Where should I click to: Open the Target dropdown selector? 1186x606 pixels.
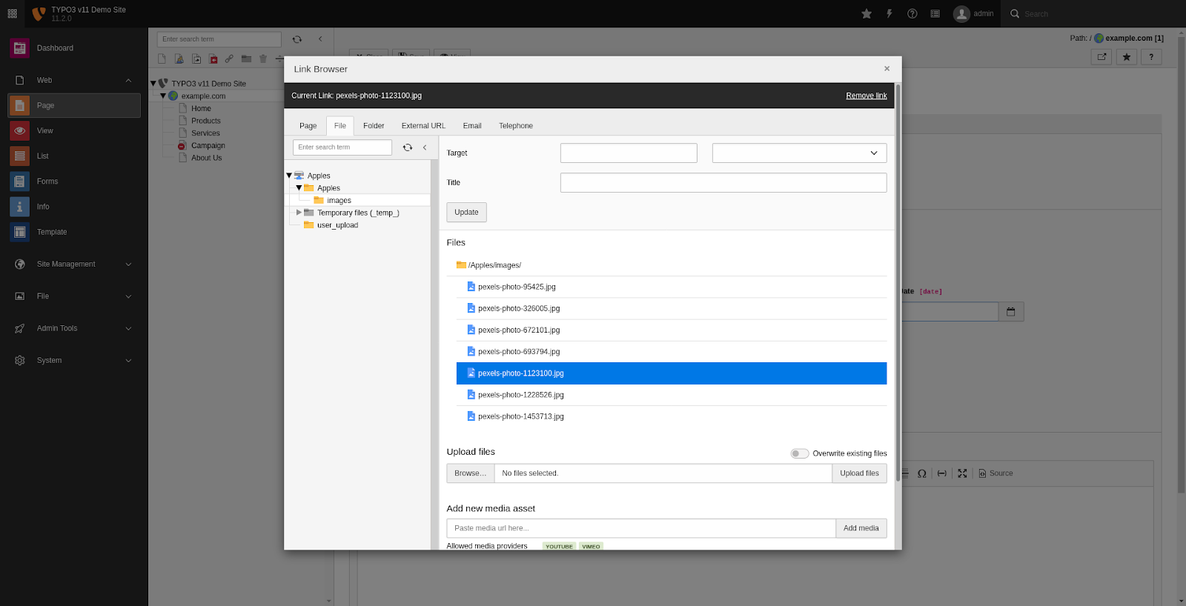(x=799, y=153)
